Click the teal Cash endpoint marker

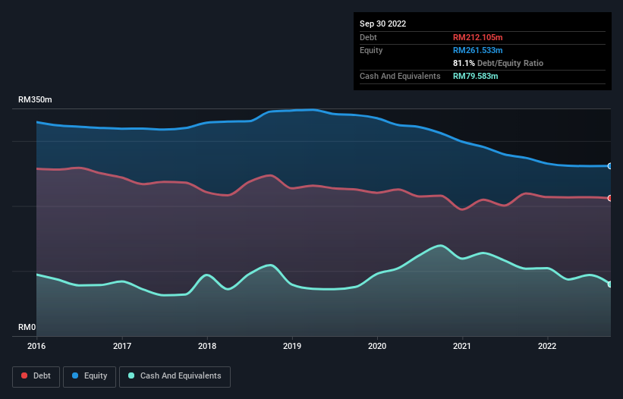click(x=610, y=284)
